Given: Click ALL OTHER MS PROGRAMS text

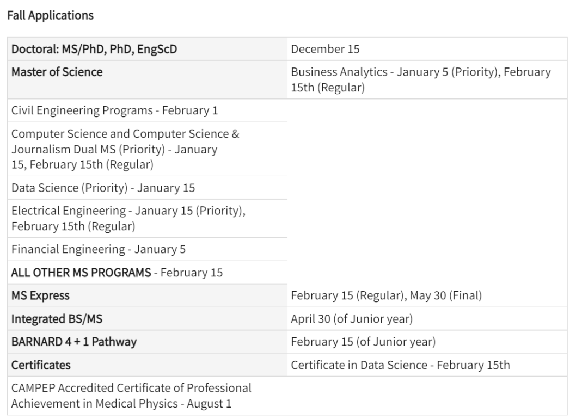Looking at the screenshot, I should click(x=81, y=272).
